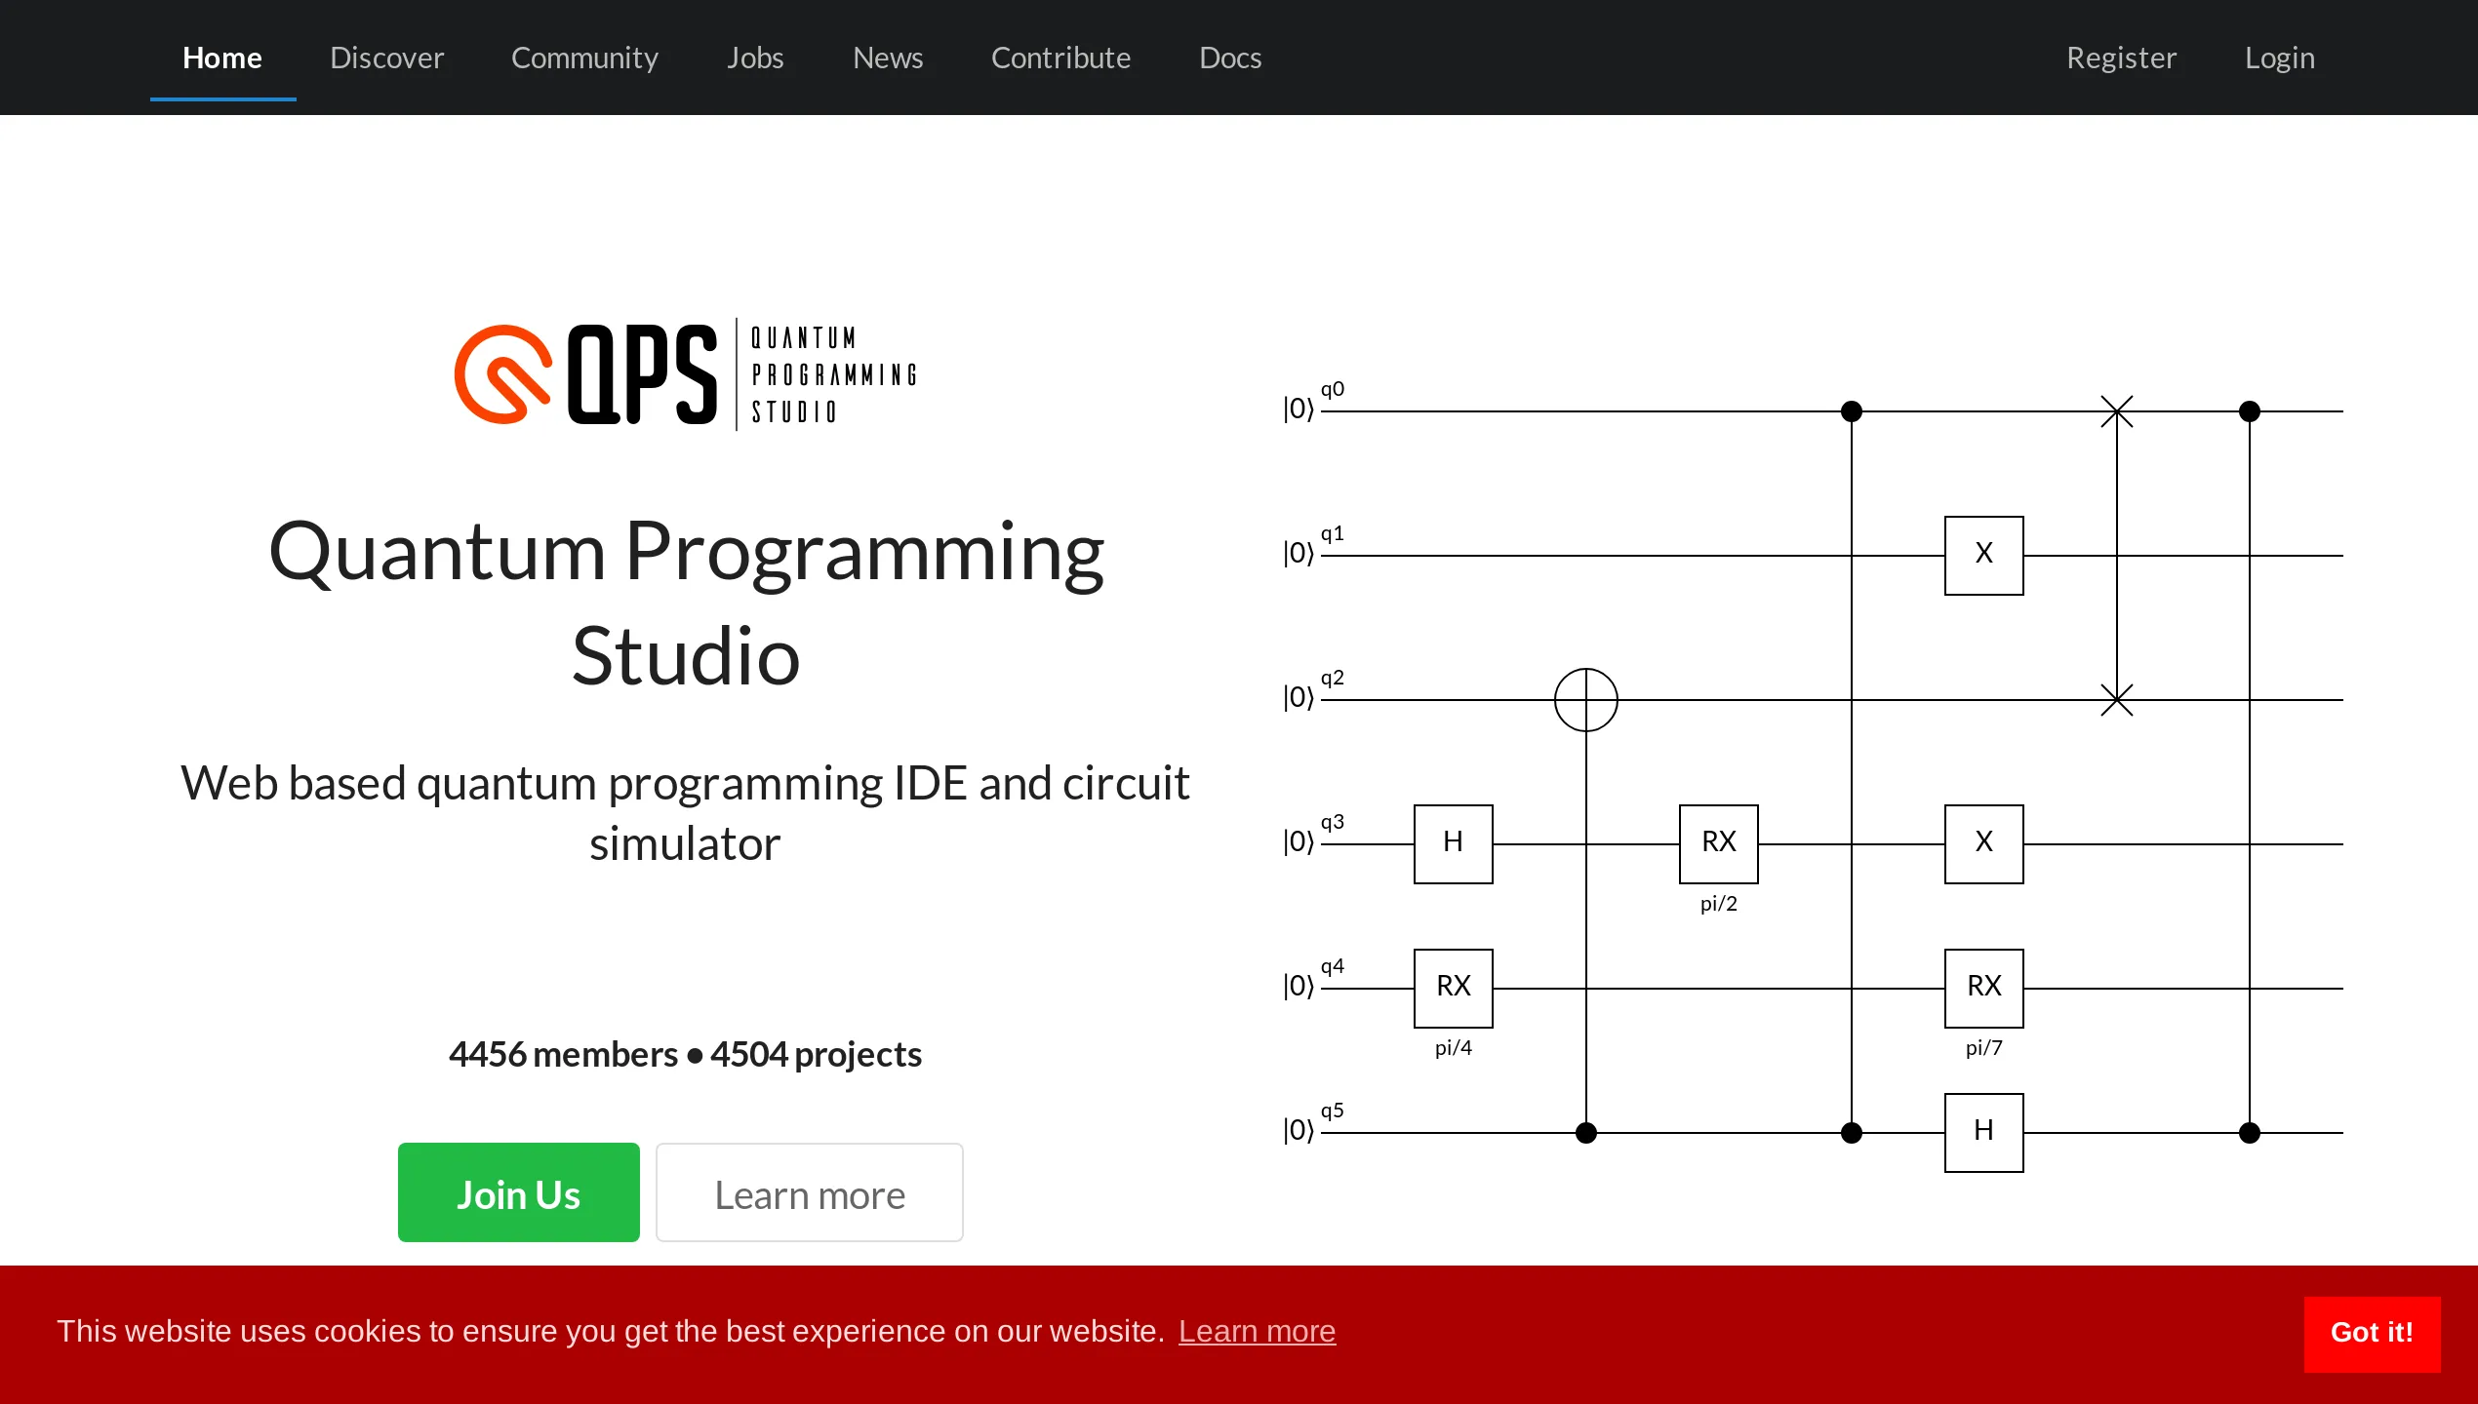The width and height of the screenshot is (2478, 1404).
Task: Select the RX pi/2 gate on q3
Action: 1718,843
